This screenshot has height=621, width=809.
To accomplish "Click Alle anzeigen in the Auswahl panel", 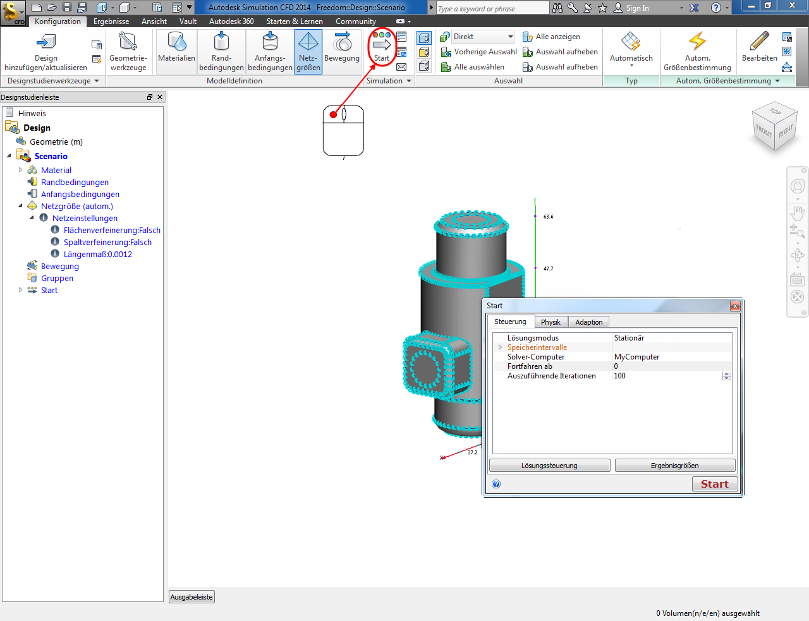I will click(551, 37).
